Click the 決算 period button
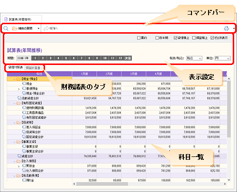 click(128, 58)
